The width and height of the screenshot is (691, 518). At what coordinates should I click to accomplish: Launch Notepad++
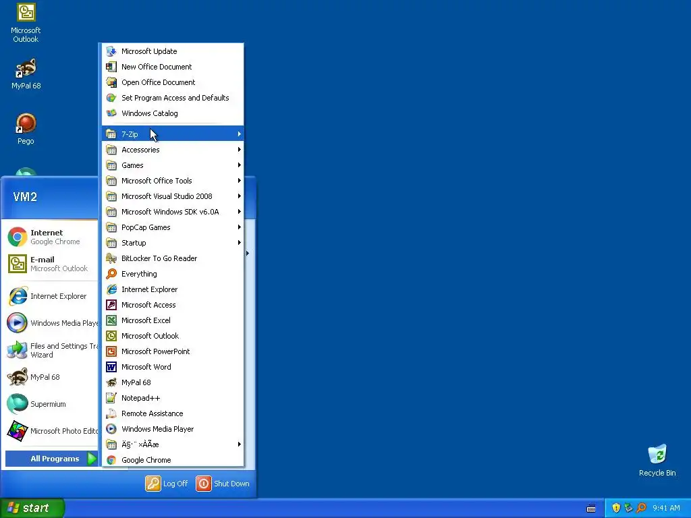[x=173, y=398]
